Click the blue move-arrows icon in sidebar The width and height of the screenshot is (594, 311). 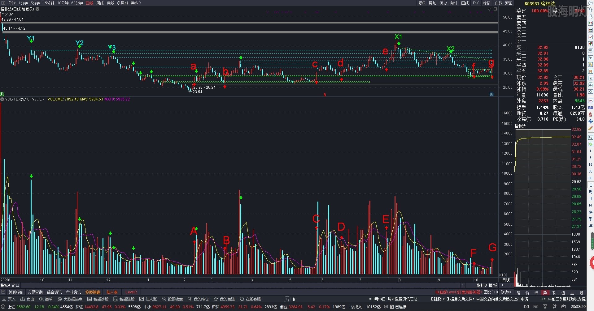[590, 121]
